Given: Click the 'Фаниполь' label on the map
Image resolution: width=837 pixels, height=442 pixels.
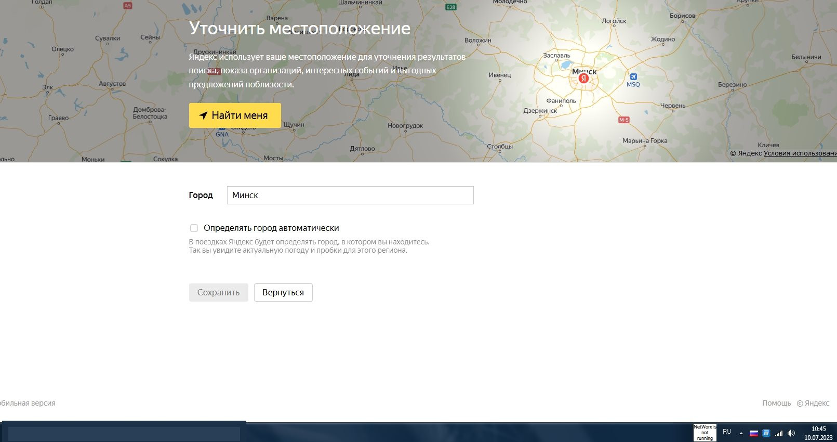Looking at the screenshot, I should coord(561,100).
